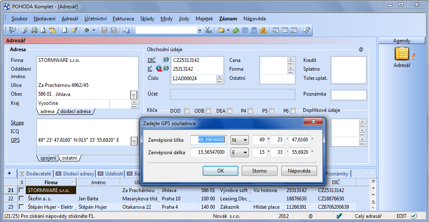
Task: Expand the toolbar combo box arrow
Action: click(200, 30)
